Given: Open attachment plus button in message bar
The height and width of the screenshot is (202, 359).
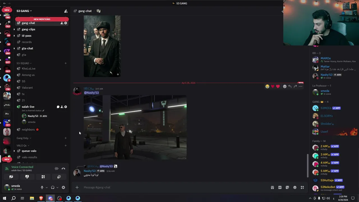Looking at the screenshot, I should [77, 187].
